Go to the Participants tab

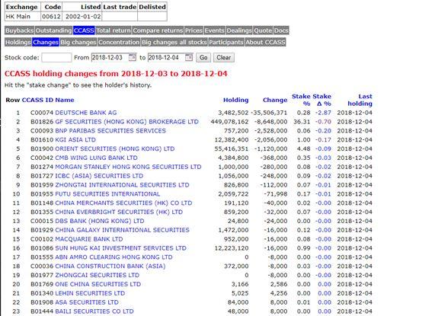[226, 42]
